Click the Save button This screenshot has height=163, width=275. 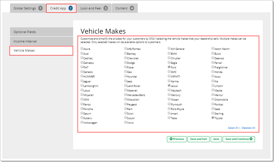coord(216,139)
